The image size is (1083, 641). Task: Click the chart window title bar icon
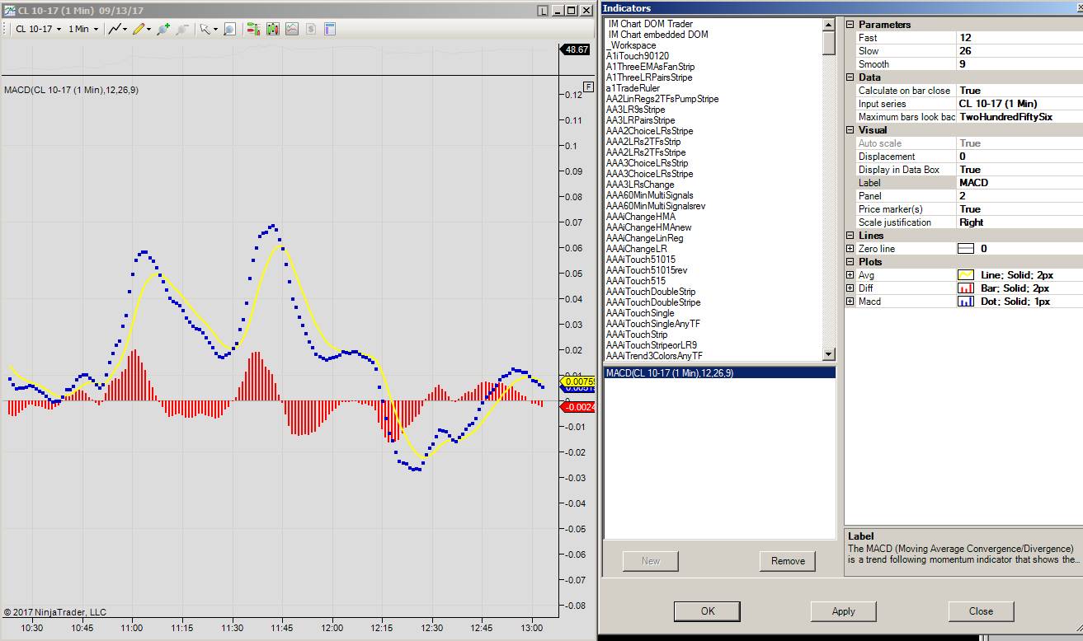(9, 11)
